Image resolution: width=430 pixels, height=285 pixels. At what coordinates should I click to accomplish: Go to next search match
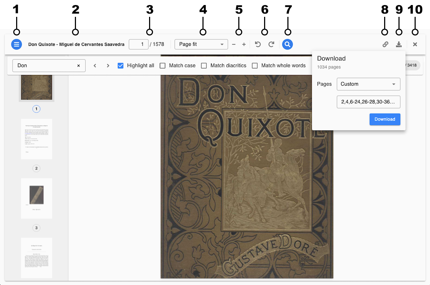click(108, 66)
